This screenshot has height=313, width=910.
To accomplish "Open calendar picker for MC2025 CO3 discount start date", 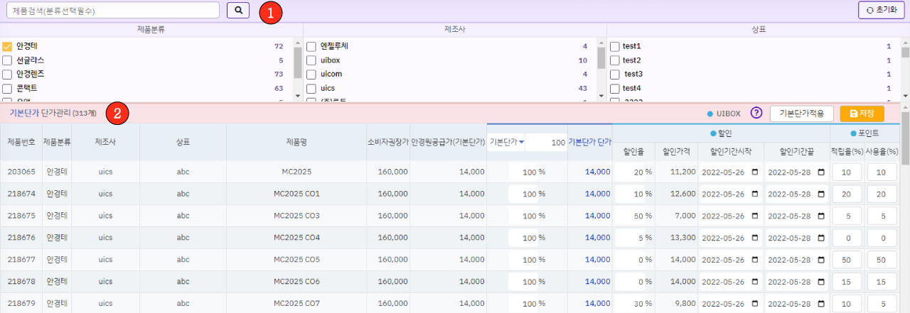I will [x=754, y=216].
